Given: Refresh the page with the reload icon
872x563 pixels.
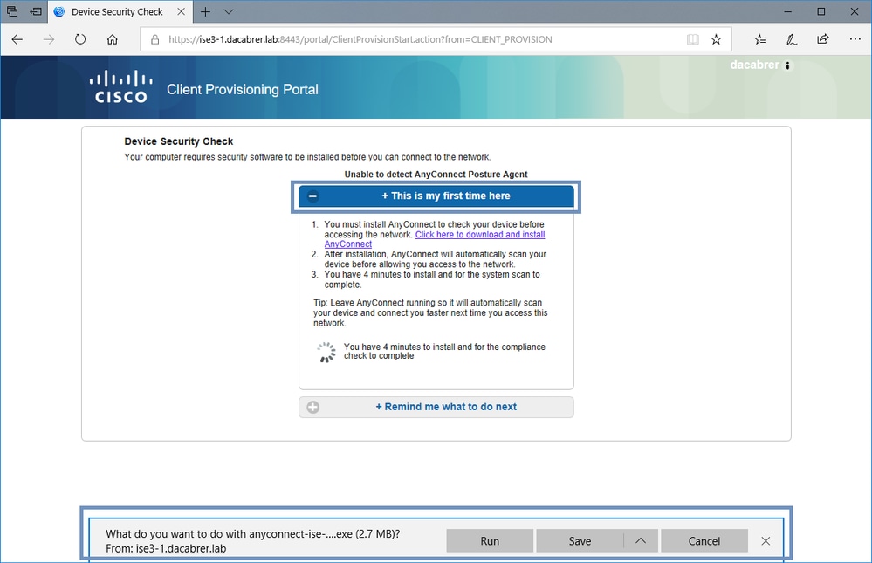Looking at the screenshot, I should (80, 39).
